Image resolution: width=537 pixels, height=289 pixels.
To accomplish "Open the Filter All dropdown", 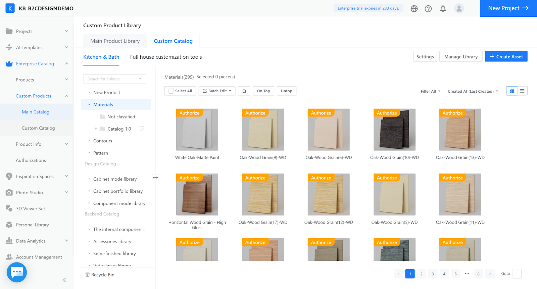I will (430, 91).
